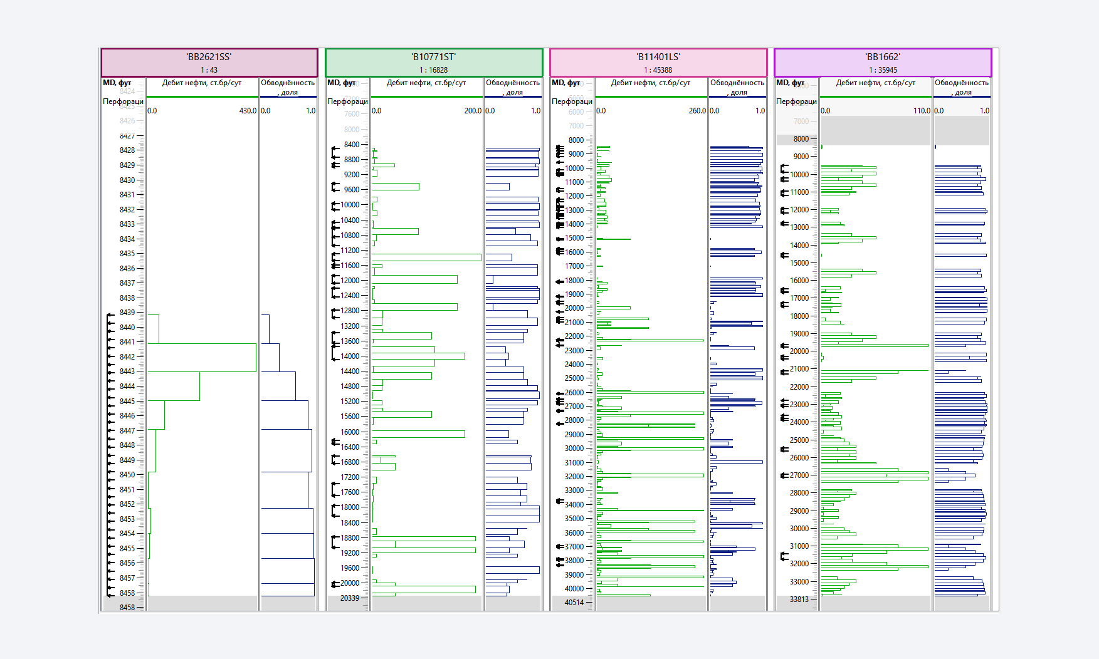
Task: Select 'MD, фут' track header in B10771ST
Action: [342, 83]
